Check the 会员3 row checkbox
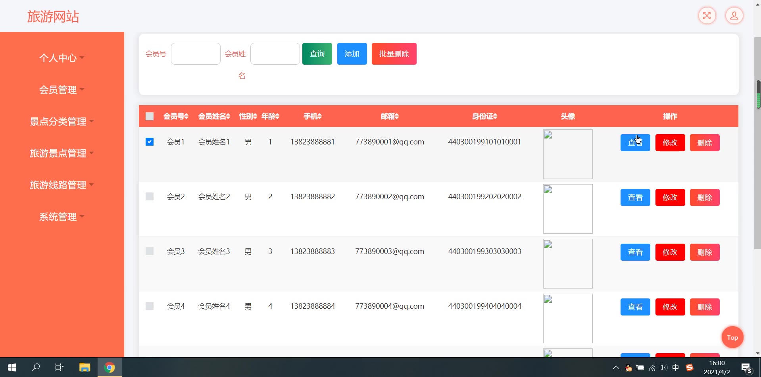The width and height of the screenshot is (761, 377). [x=150, y=251]
